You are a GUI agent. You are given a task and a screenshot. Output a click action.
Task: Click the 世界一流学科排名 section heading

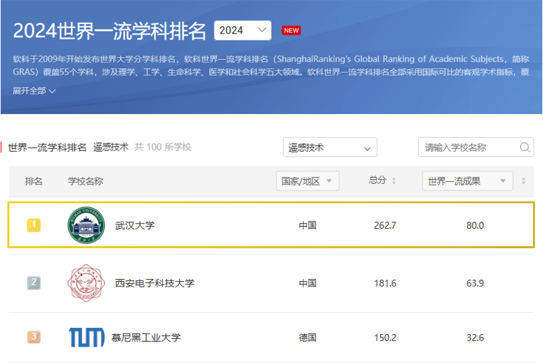pos(47,147)
